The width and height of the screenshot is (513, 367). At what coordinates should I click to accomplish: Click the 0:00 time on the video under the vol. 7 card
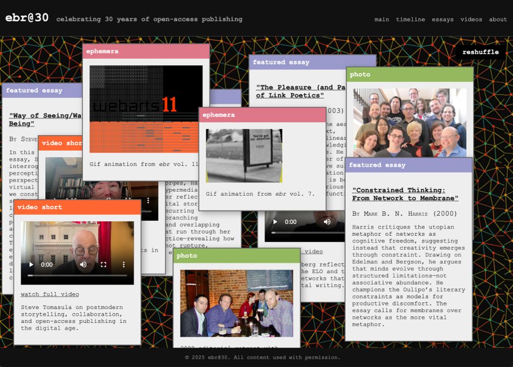[x=290, y=222]
